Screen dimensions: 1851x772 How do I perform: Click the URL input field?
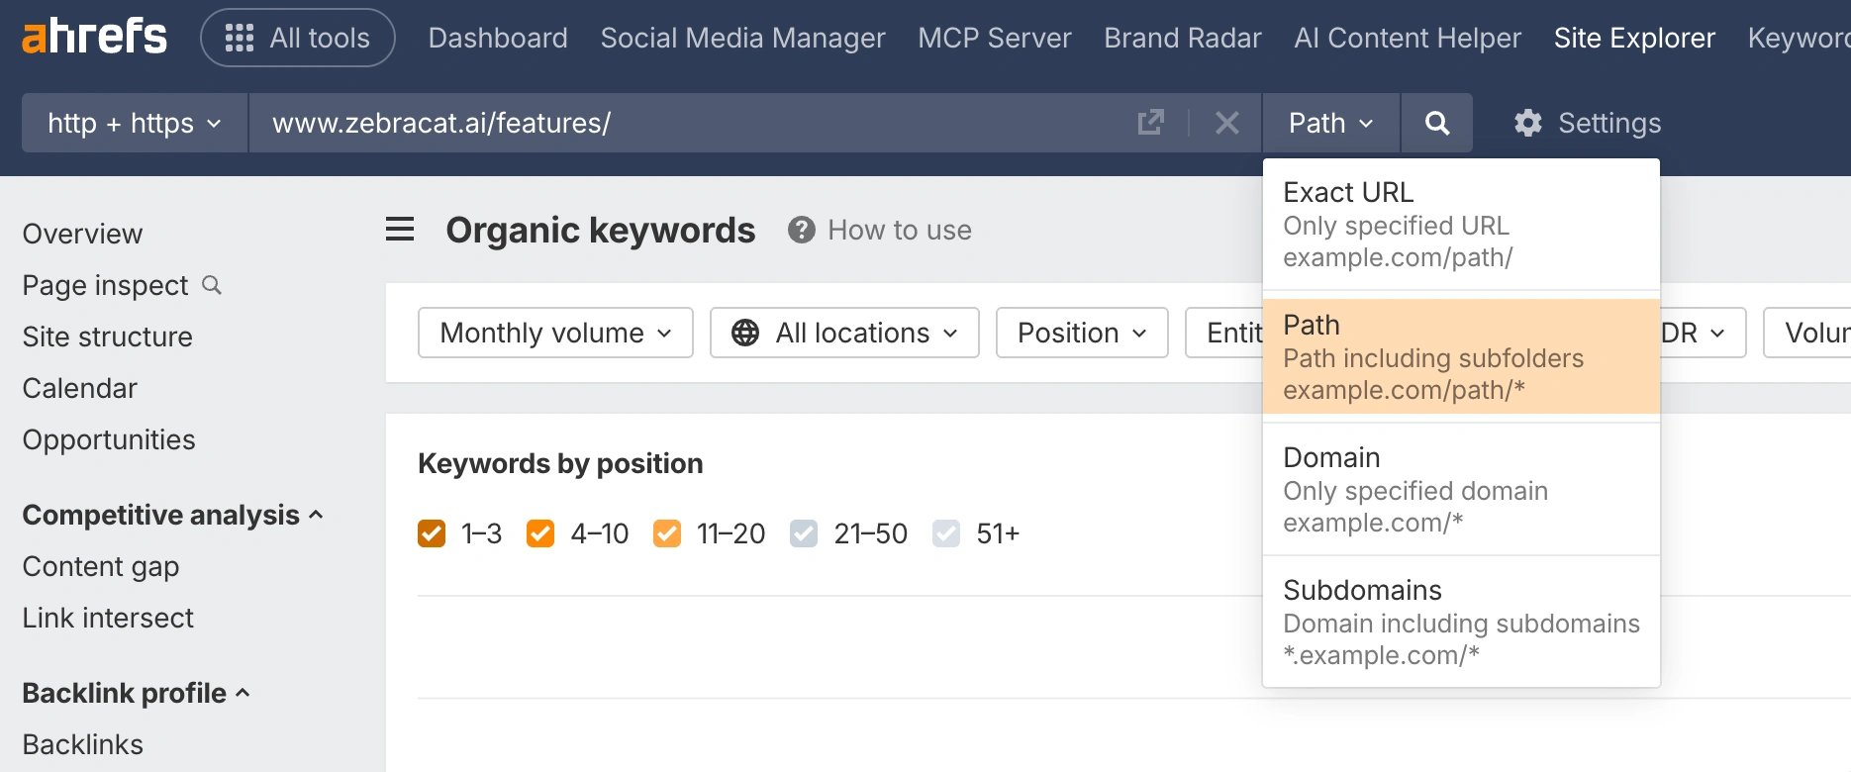[x=693, y=123]
